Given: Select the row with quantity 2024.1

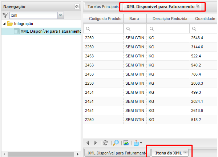Looking at the screenshot, I should [x=150, y=101].
